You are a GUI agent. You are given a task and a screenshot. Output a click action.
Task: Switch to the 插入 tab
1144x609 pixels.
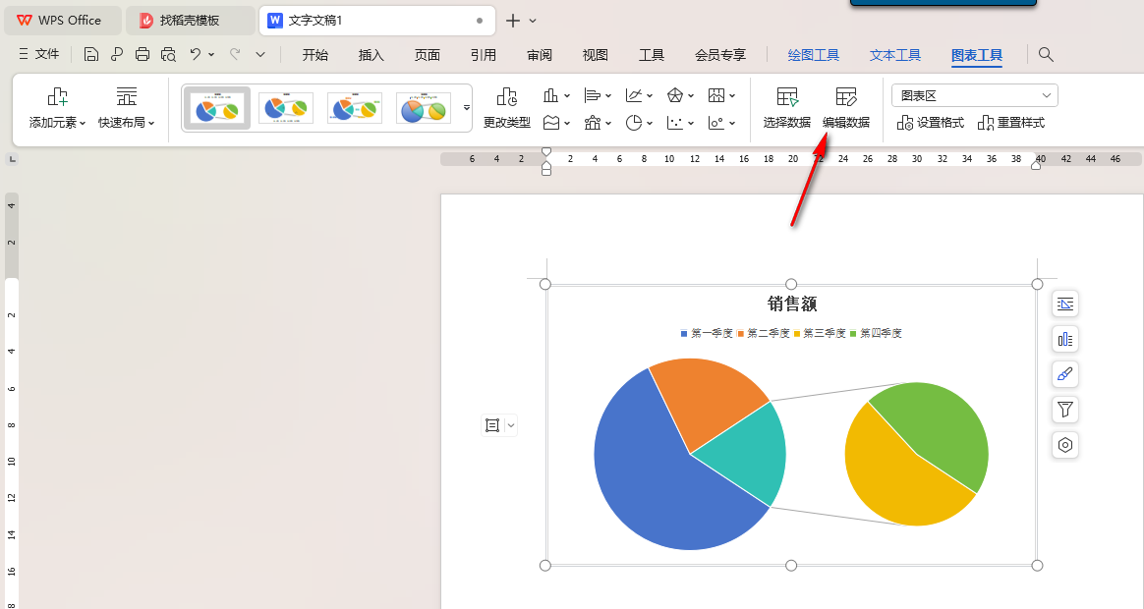point(372,55)
